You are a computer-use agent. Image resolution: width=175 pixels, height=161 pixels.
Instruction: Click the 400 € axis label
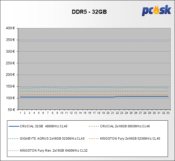point(10,28)
